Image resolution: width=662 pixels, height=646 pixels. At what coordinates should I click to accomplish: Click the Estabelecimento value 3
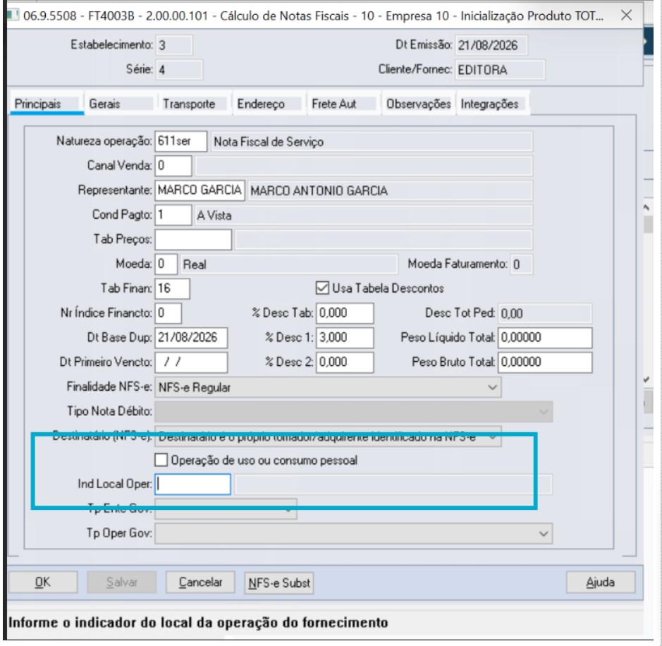click(174, 44)
